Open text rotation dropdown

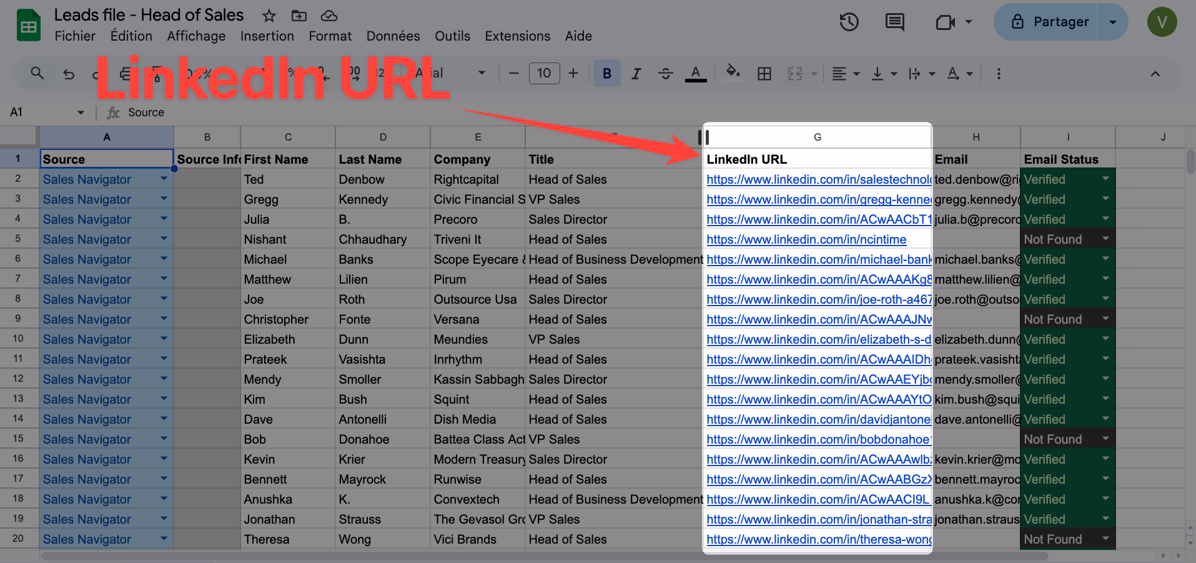pos(960,74)
